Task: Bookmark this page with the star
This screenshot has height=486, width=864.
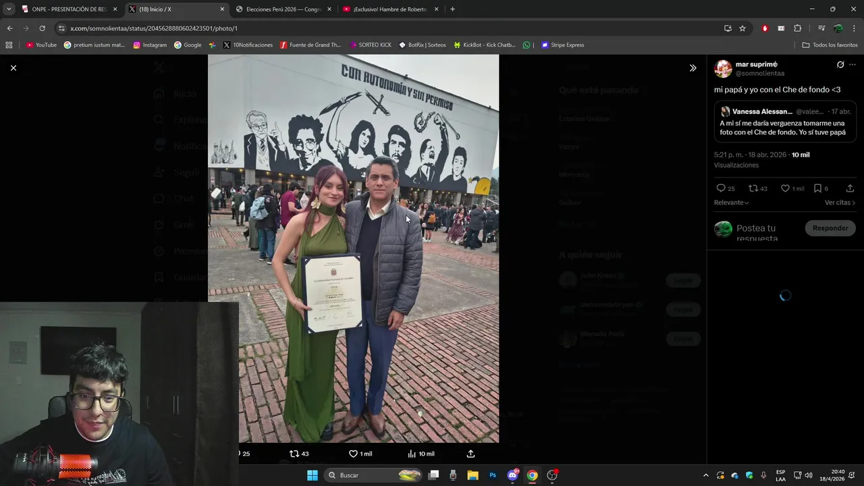Action: click(x=742, y=28)
